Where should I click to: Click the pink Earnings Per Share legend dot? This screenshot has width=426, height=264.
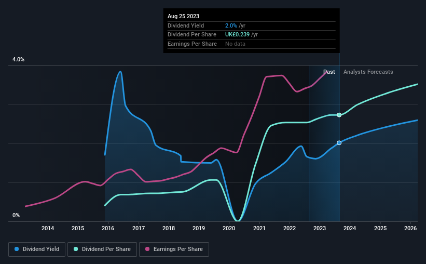click(x=147, y=249)
